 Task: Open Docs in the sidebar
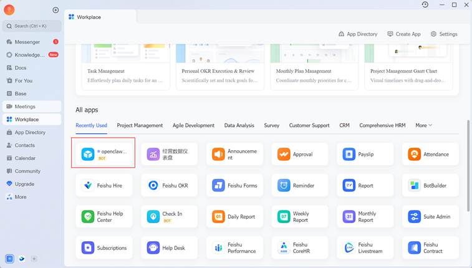[x=32, y=68]
